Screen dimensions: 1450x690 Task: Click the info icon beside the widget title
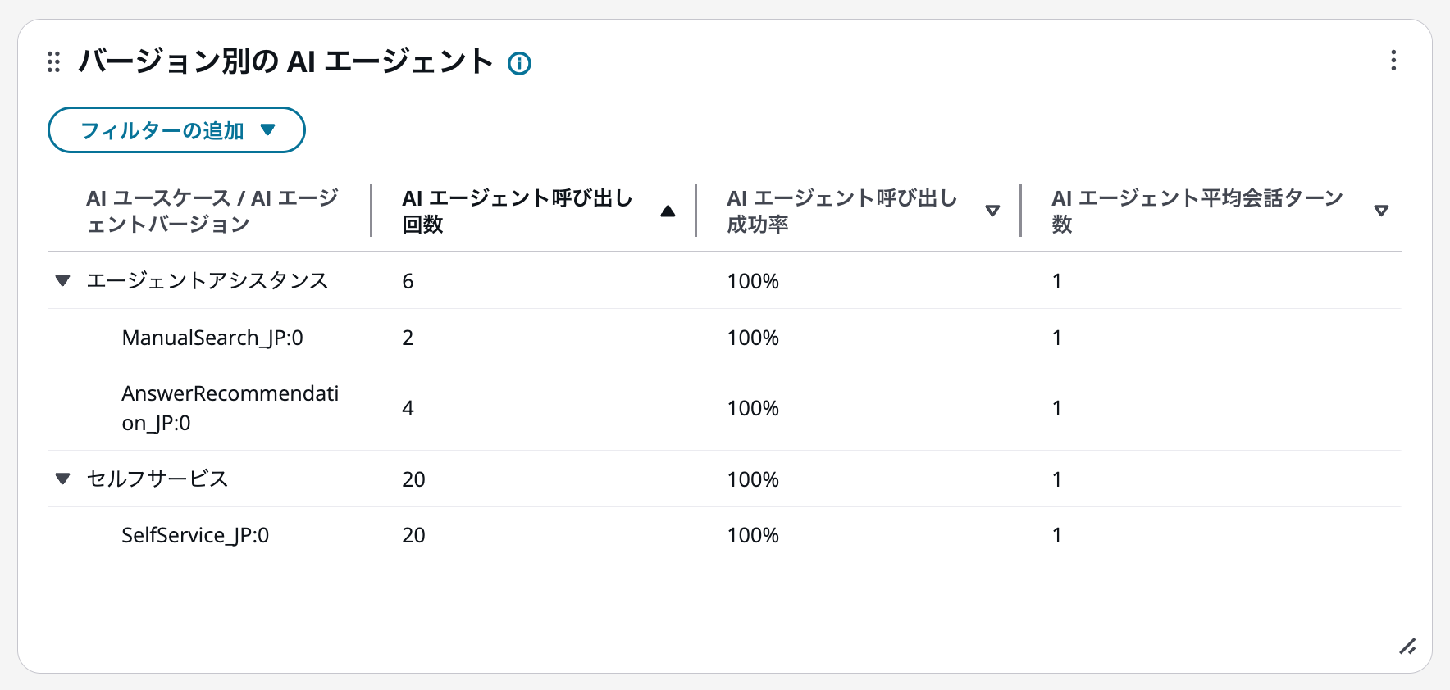[519, 62]
